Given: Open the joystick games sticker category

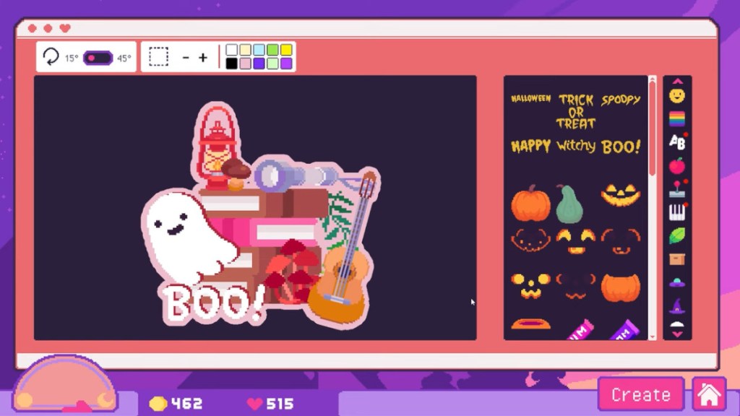Looking at the screenshot, I should click(x=677, y=189).
